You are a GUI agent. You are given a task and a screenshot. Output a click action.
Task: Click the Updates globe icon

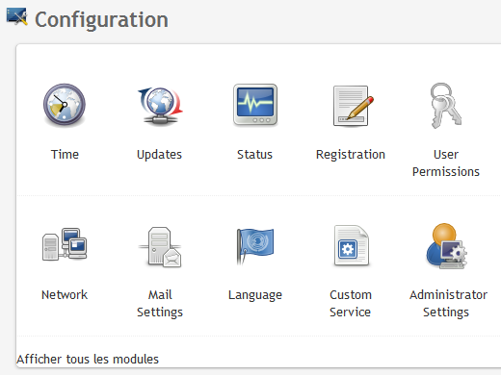click(x=160, y=105)
